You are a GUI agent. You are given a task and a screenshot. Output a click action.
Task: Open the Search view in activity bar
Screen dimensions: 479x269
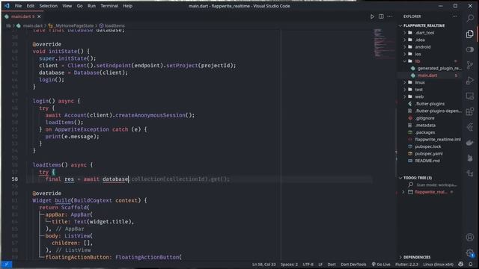point(470,18)
